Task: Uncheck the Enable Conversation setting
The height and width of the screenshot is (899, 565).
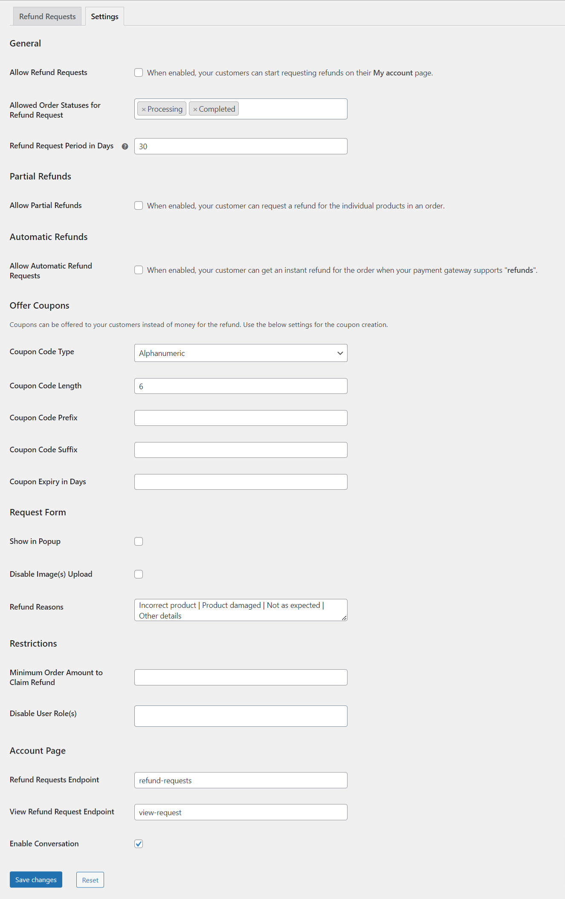Action: 138,843
